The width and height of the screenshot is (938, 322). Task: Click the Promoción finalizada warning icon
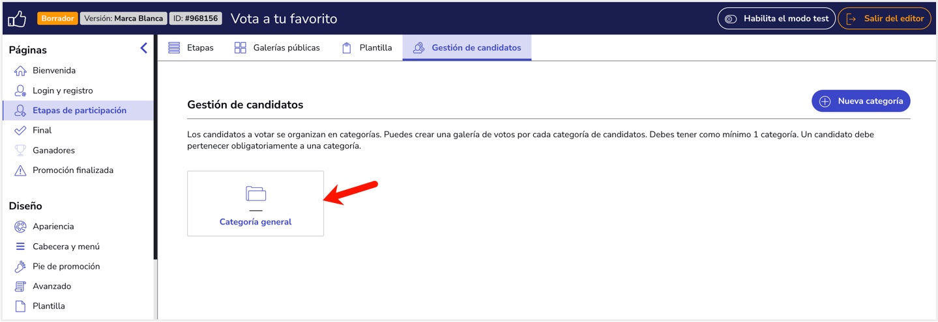point(20,170)
